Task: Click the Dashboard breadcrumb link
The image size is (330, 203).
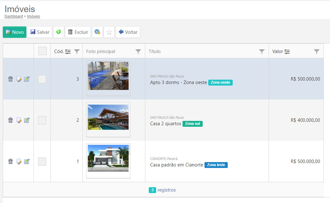Action: coord(14,16)
